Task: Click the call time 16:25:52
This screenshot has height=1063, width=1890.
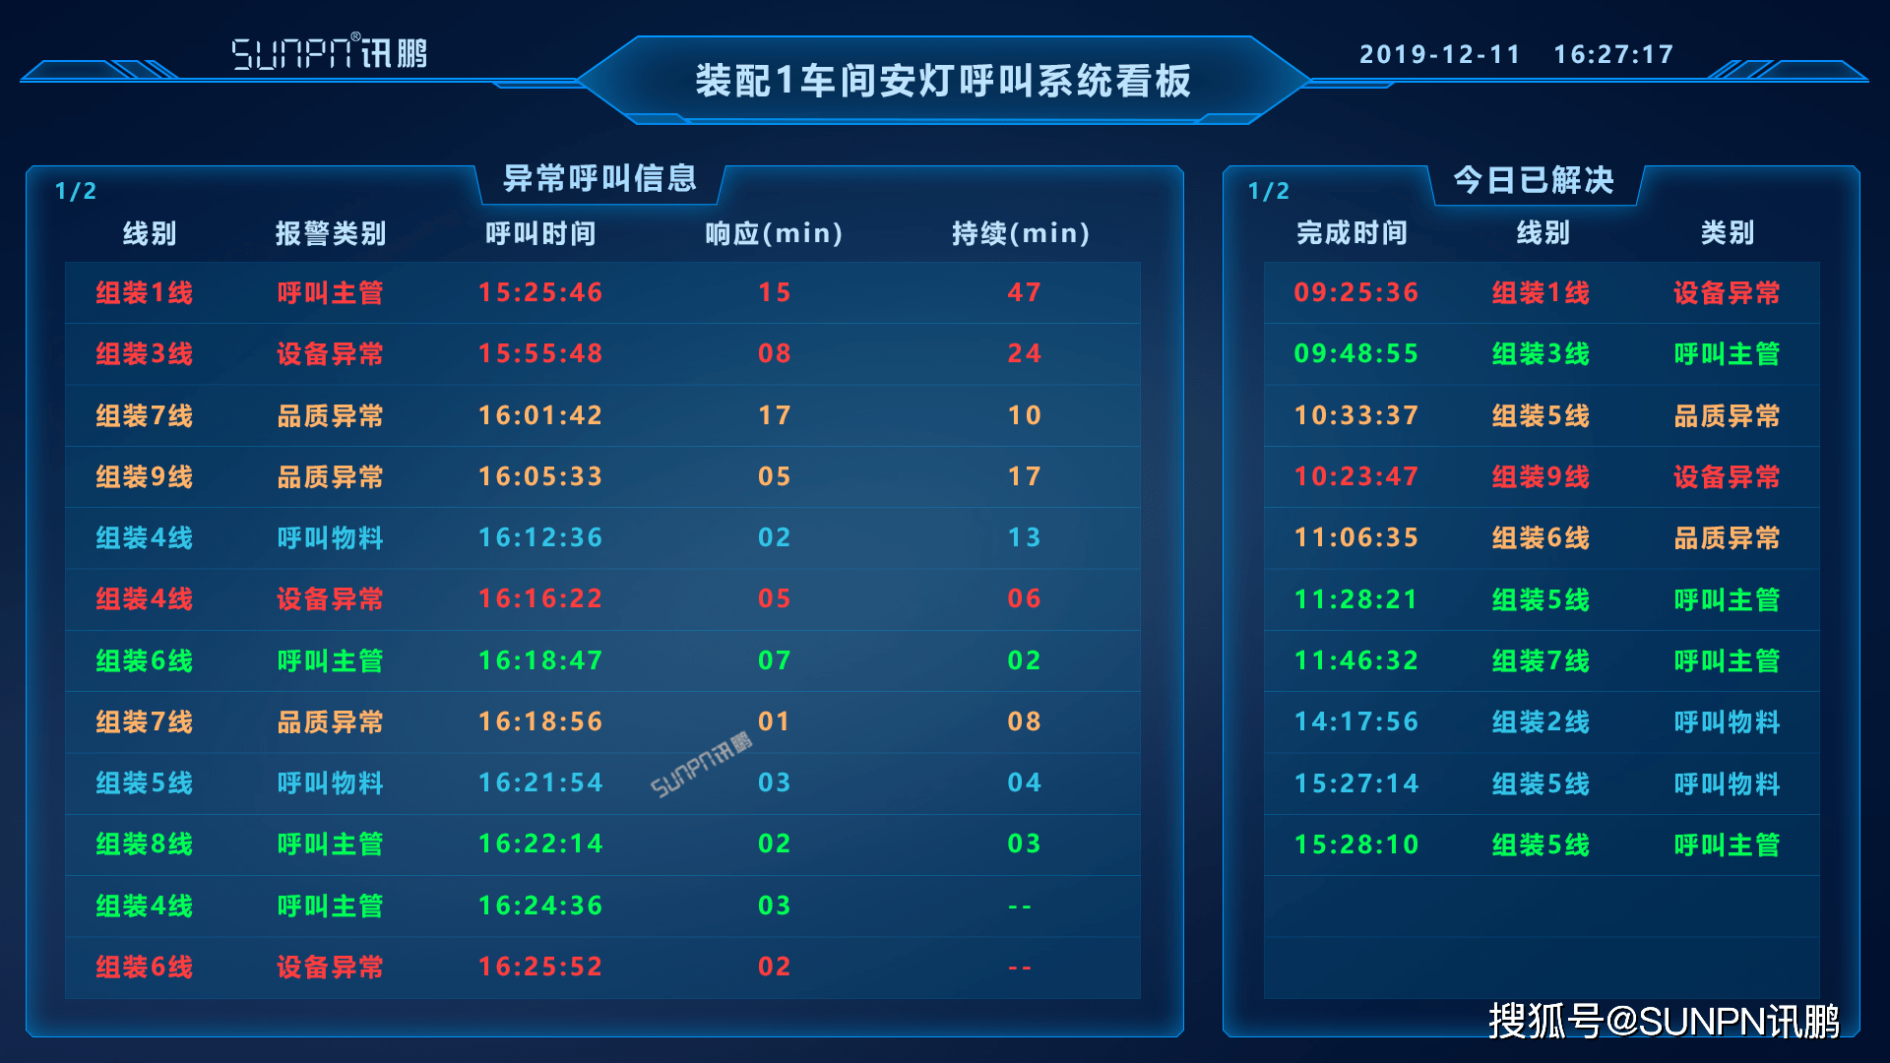Action: point(540,967)
